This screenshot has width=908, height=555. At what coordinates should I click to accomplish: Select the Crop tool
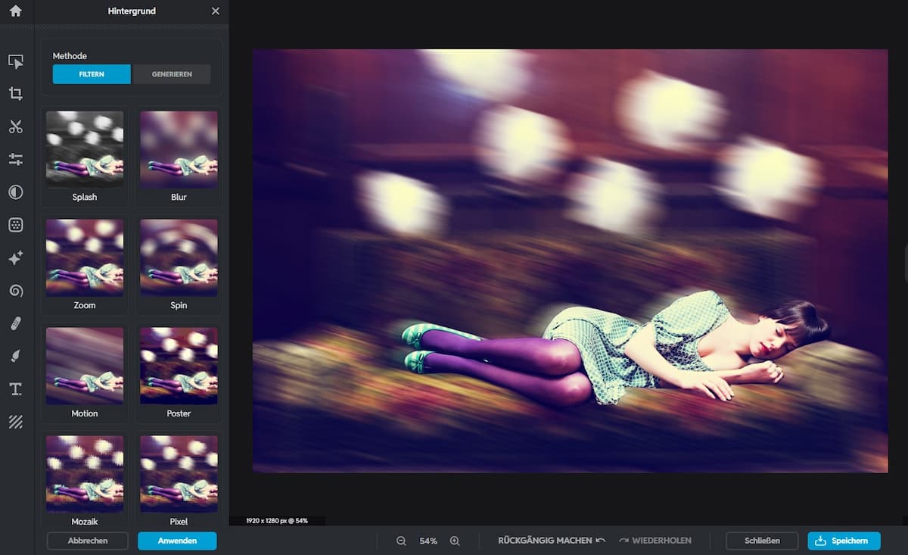(x=16, y=94)
